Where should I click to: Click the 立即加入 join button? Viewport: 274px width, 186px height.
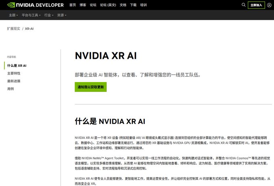[256, 5]
